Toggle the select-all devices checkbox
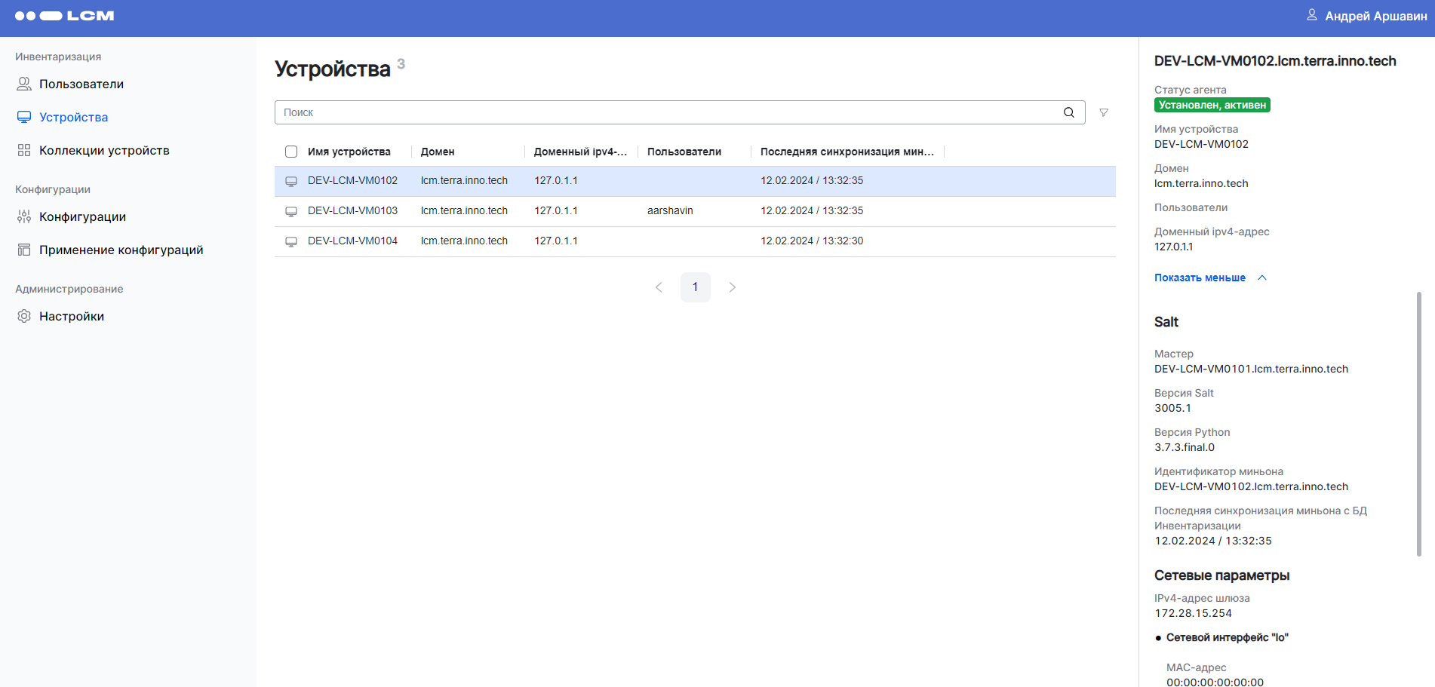 click(291, 152)
